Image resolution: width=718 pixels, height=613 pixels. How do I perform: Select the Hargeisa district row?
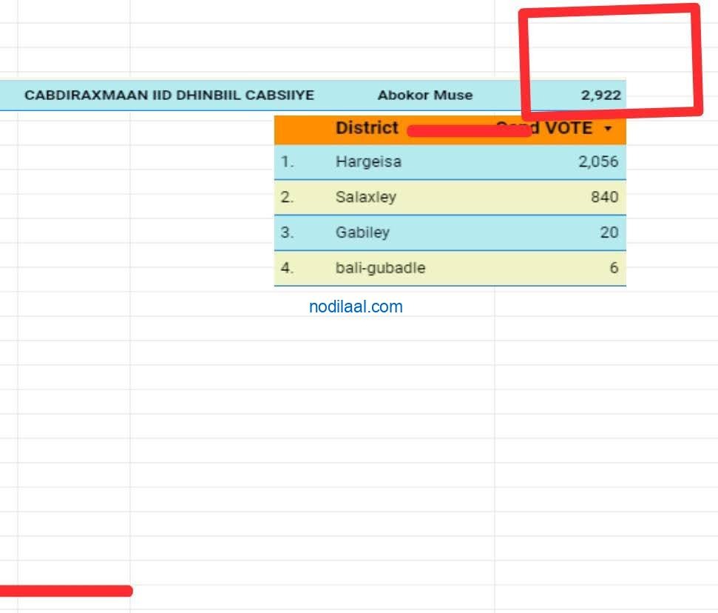pos(368,161)
